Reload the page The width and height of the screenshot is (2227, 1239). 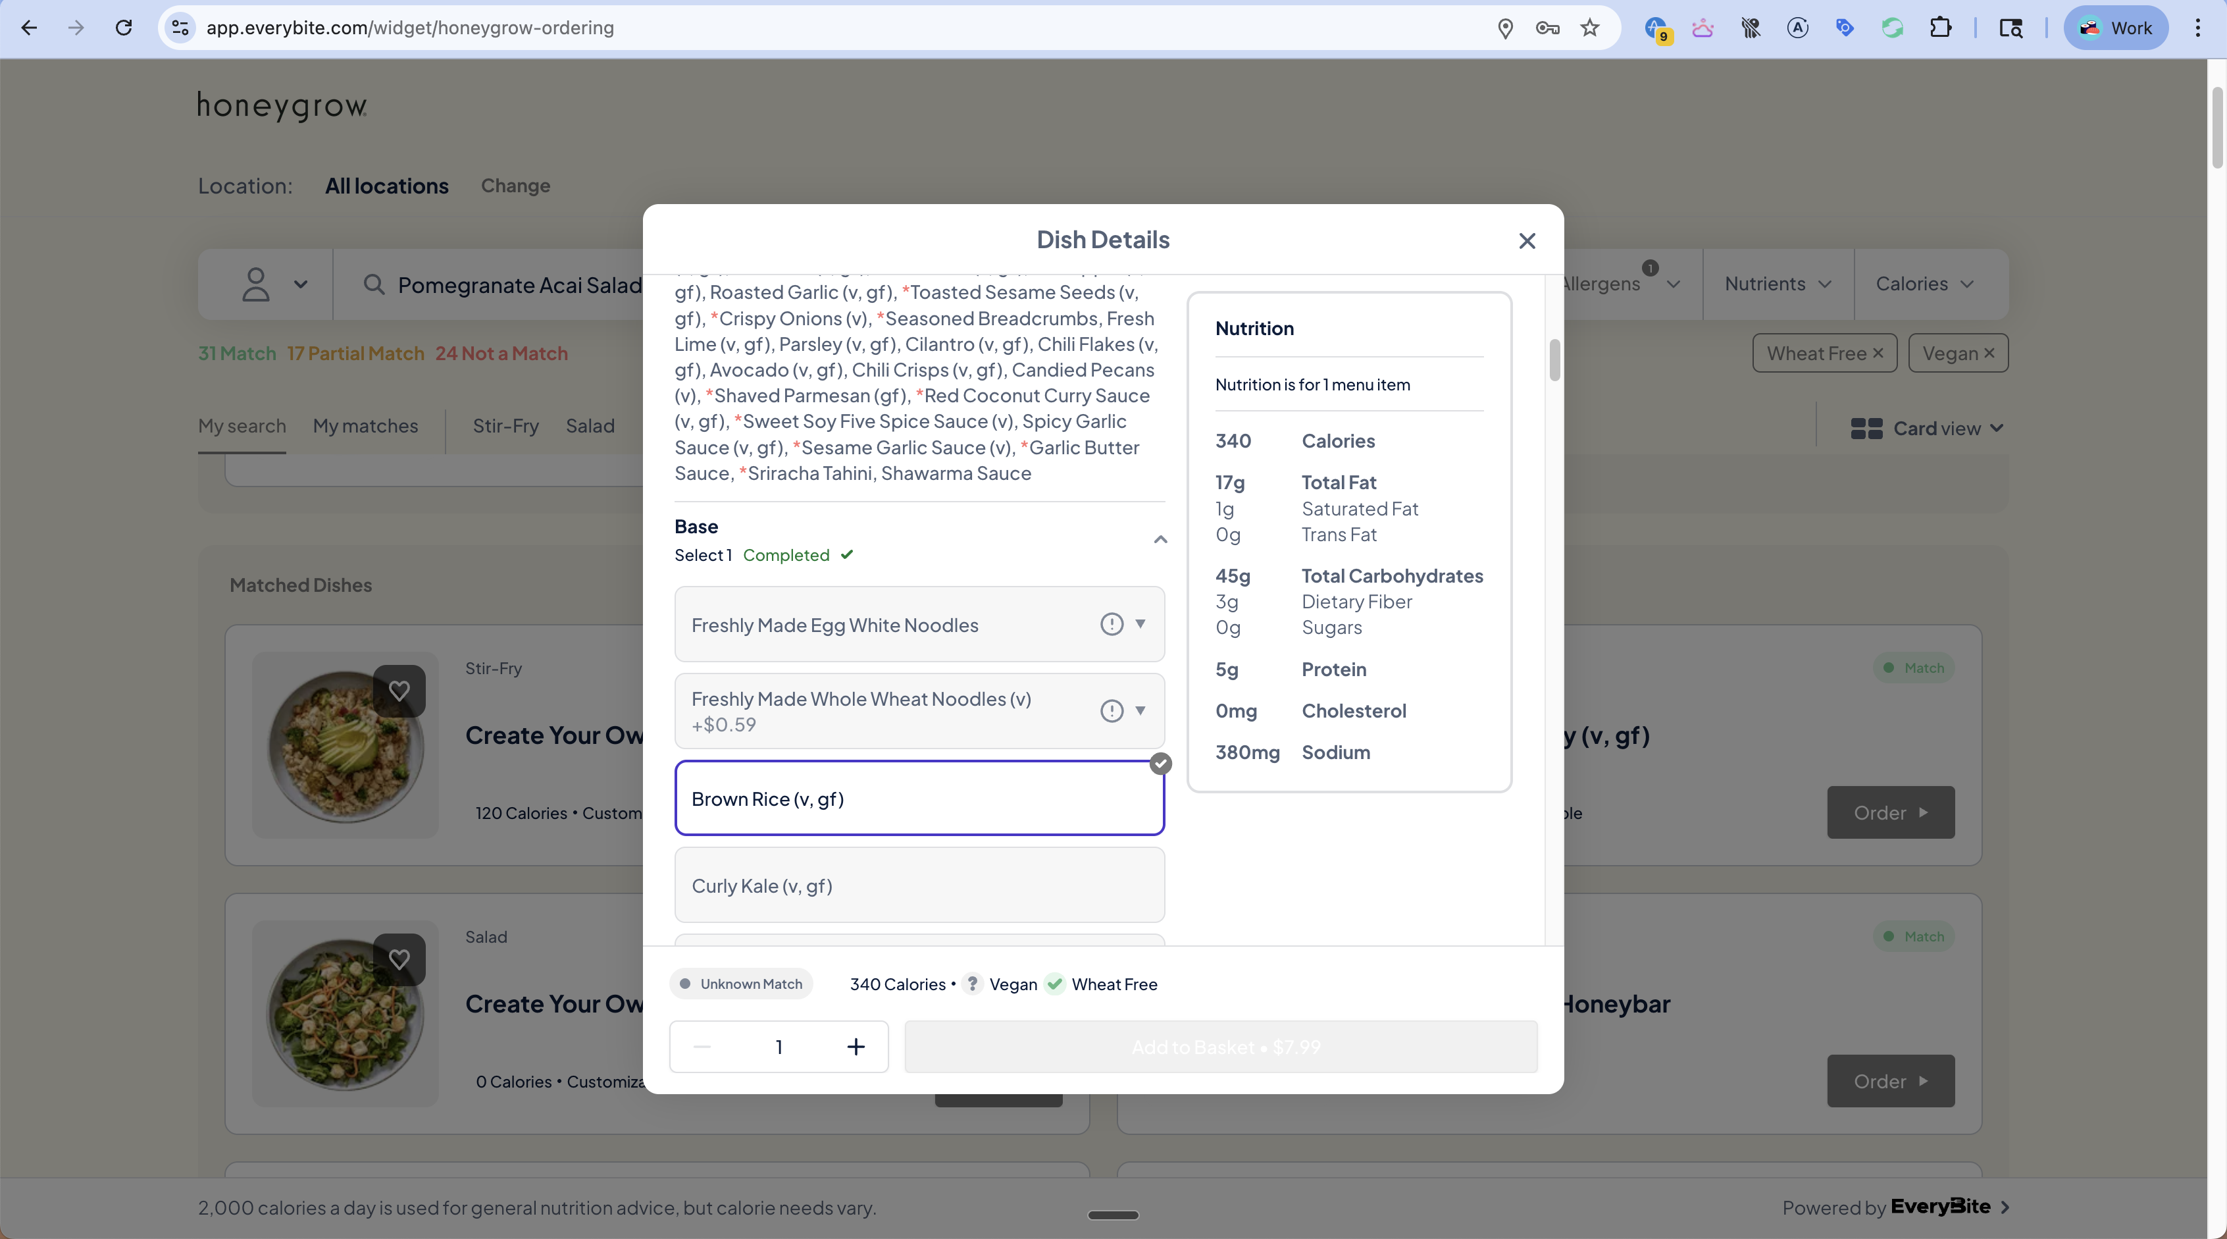coord(124,28)
